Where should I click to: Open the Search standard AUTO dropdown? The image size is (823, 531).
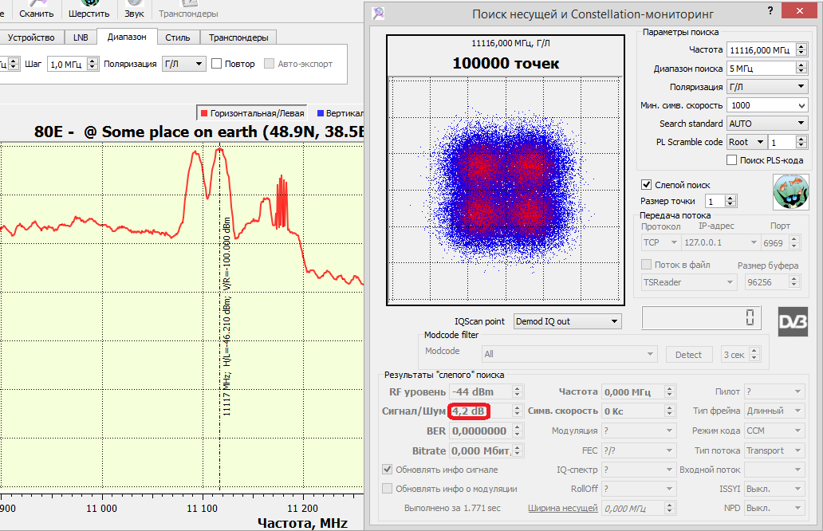coord(767,124)
